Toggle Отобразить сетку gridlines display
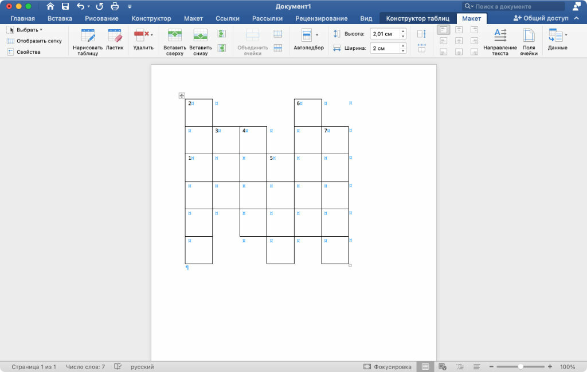This screenshot has height=372, width=587. (34, 41)
